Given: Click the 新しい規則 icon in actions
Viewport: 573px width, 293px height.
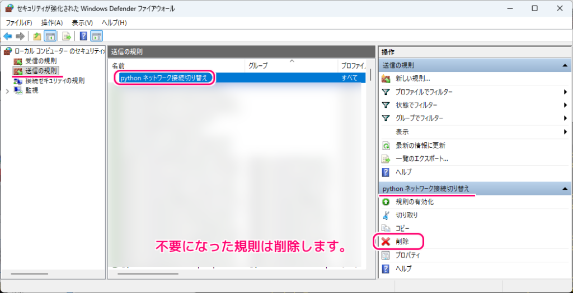Looking at the screenshot, I should 386,78.
